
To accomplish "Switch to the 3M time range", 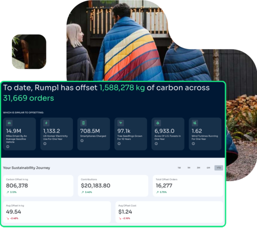I will click(199, 168).
